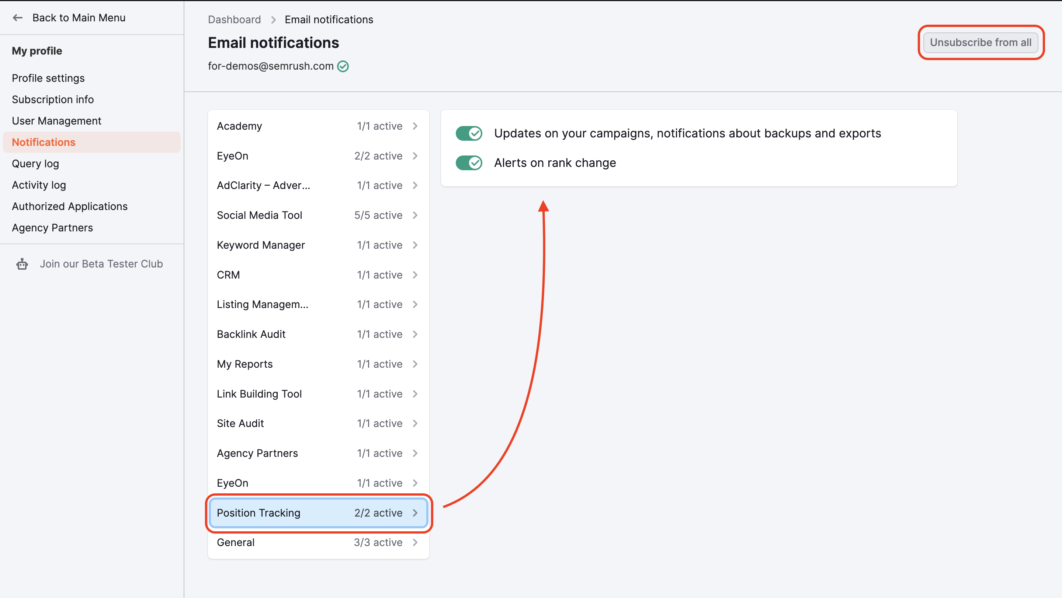Image resolution: width=1062 pixels, height=598 pixels.
Task: Expand the General row chevron
Action: [415, 543]
